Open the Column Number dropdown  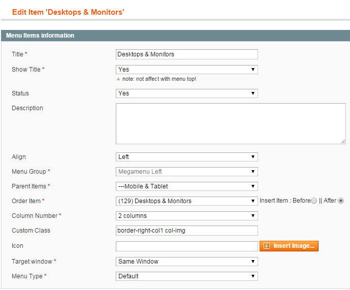tap(187, 216)
